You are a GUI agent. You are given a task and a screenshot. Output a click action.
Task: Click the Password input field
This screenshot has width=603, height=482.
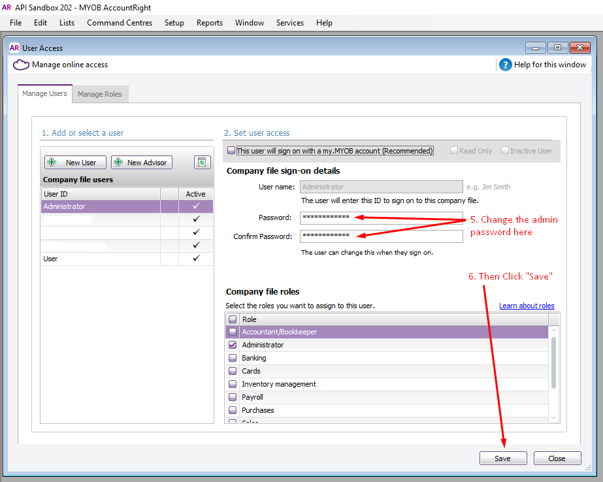(381, 218)
